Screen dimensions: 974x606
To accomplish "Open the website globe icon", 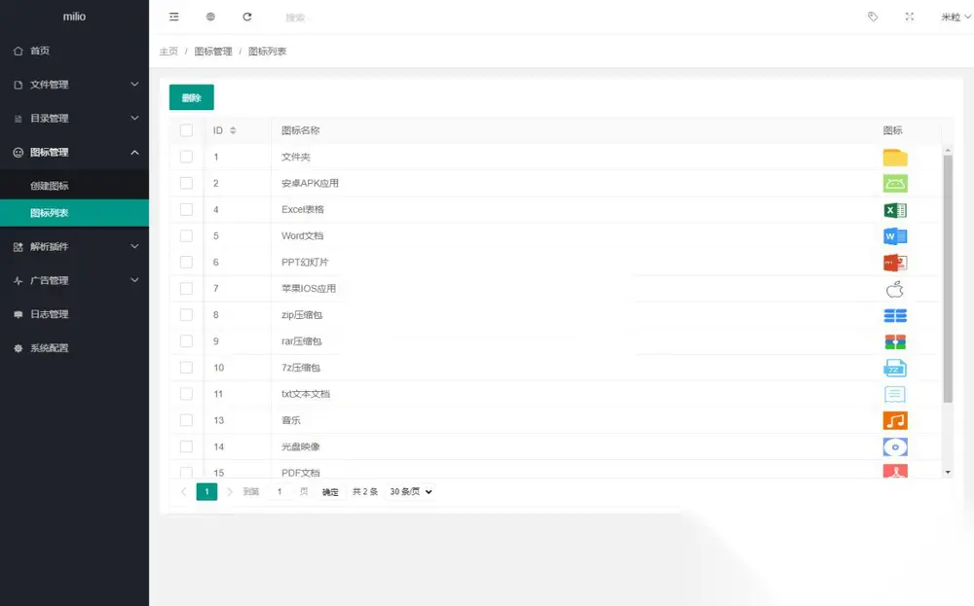I will pyautogui.click(x=210, y=17).
